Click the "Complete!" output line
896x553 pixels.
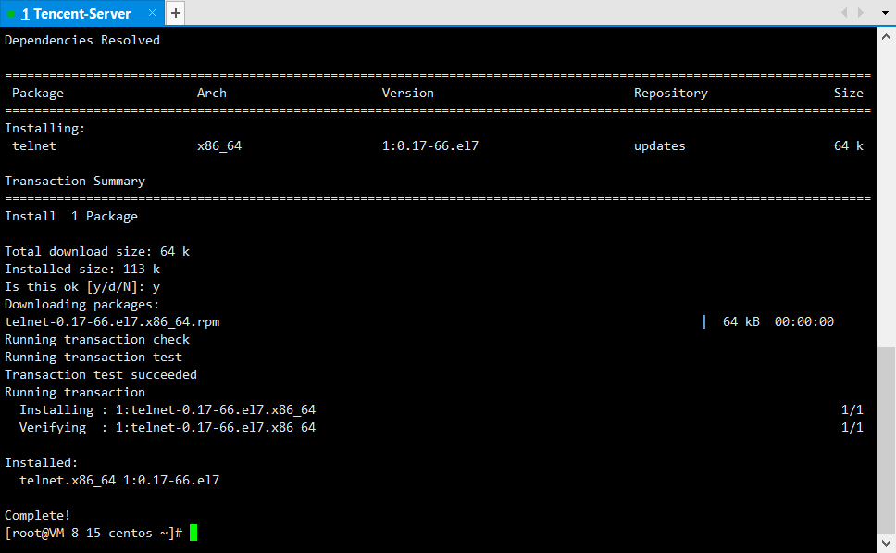pos(38,515)
